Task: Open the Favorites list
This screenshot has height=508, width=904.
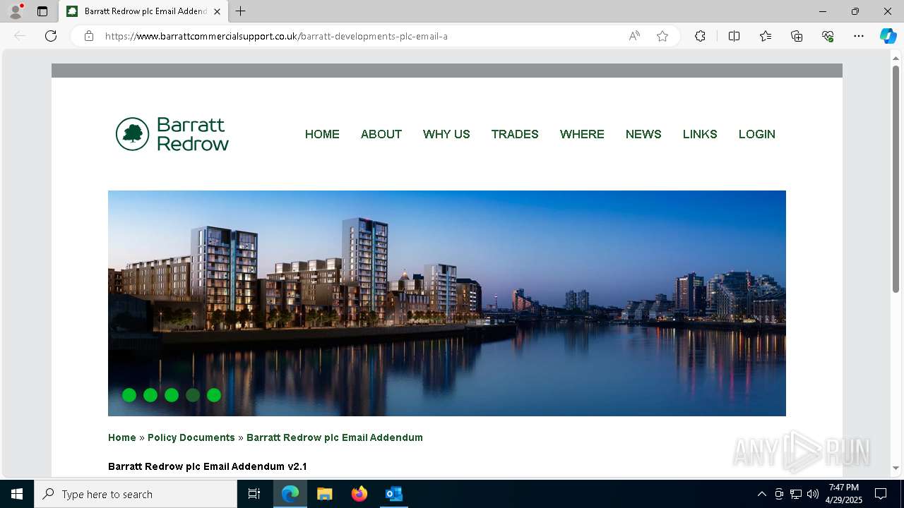Action: pos(766,36)
